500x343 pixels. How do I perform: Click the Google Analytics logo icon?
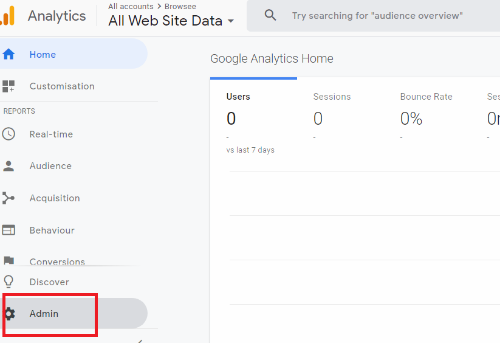pyautogui.click(x=7, y=16)
